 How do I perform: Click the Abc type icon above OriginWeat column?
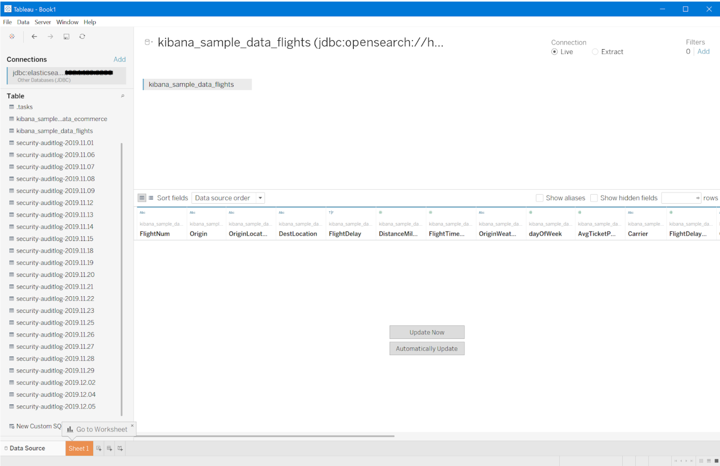482,212
